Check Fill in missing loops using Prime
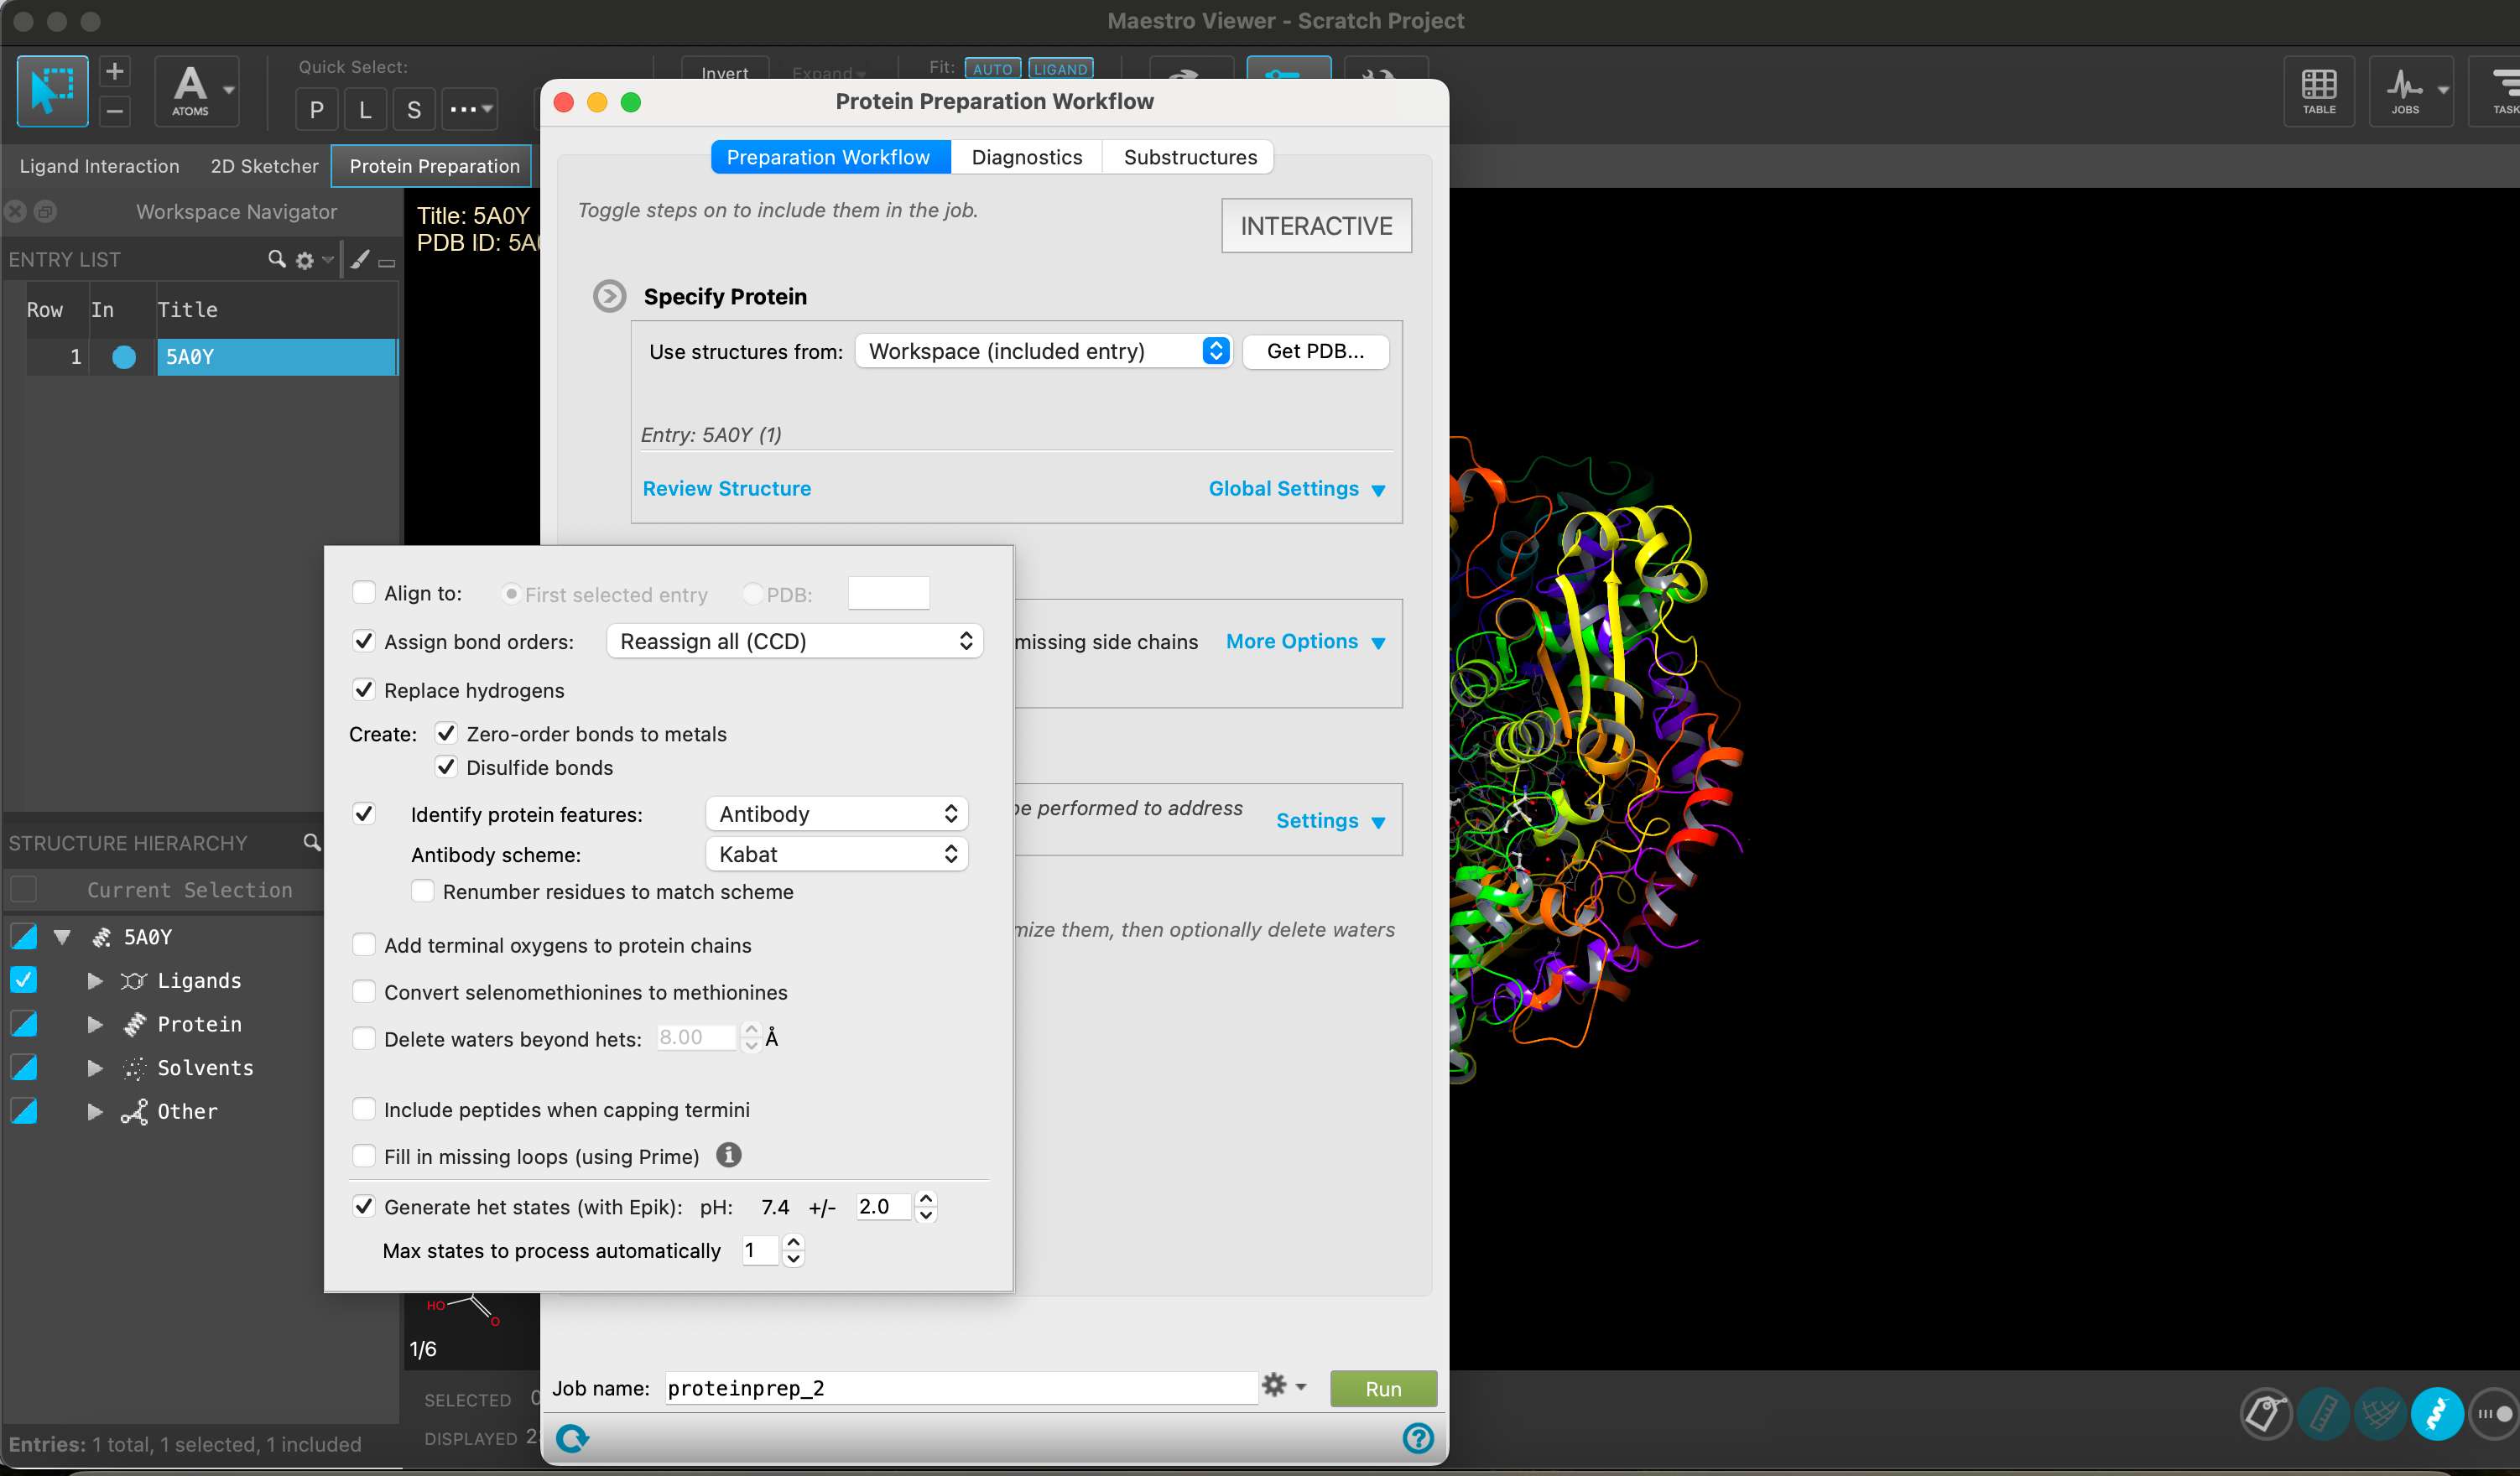Viewport: 2520px width, 1476px height. [x=364, y=1156]
